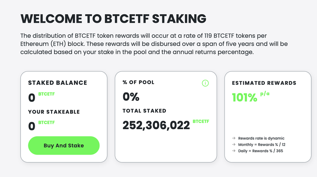Click the arrow beside Daily rewards formula

(233, 151)
